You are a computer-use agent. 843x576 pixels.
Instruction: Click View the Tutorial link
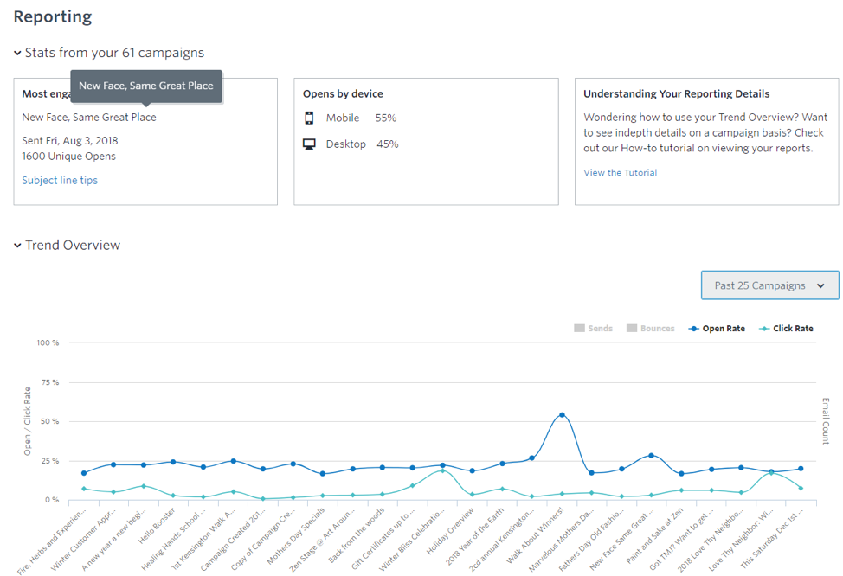coord(620,173)
